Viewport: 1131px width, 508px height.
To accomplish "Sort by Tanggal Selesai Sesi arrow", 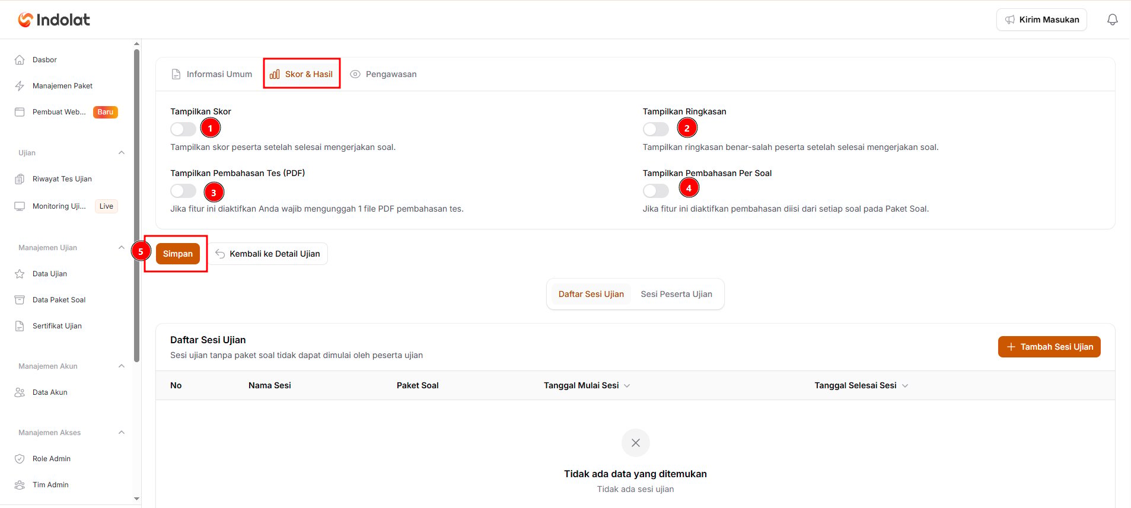I will pyautogui.click(x=905, y=386).
